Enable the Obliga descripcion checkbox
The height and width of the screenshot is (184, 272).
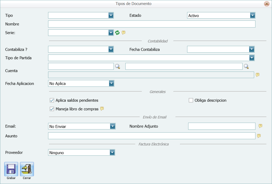click(x=191, y=100)
